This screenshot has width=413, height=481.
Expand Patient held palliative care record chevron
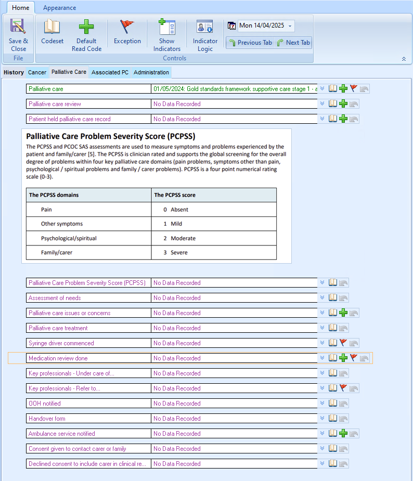322,119
